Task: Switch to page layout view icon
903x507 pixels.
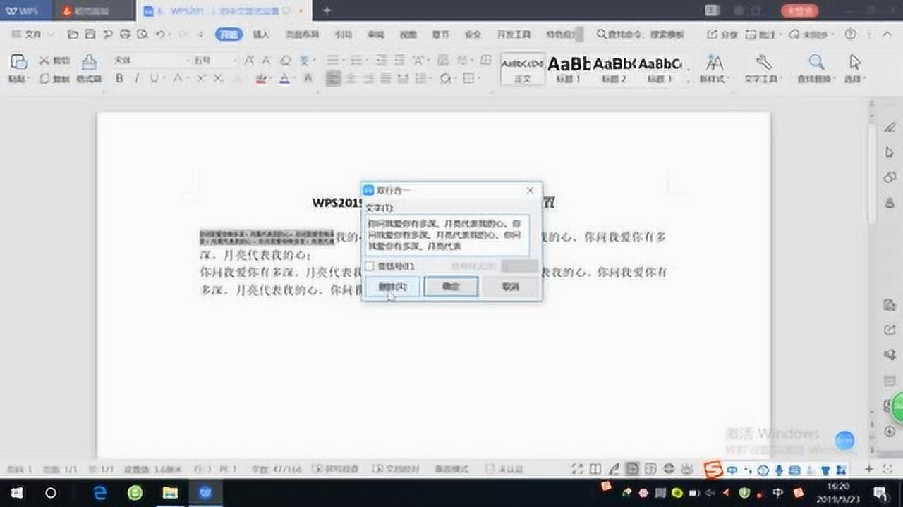Action: click(x=633, y=469)
